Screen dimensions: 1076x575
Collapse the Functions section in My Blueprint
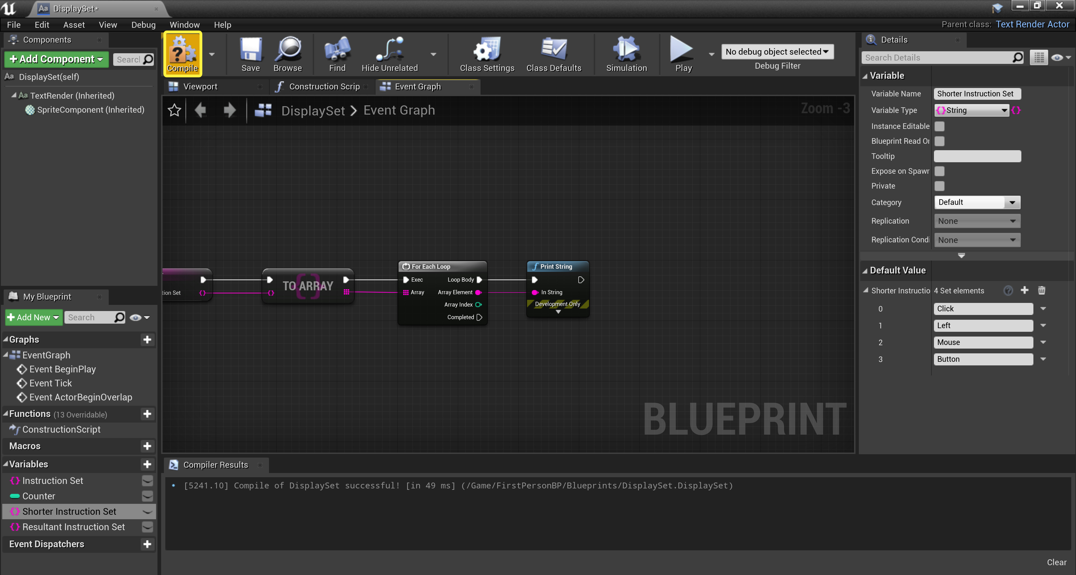tap(5, 414)
